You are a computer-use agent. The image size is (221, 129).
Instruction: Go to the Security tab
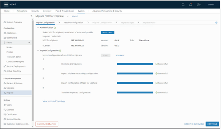point(35,11)
